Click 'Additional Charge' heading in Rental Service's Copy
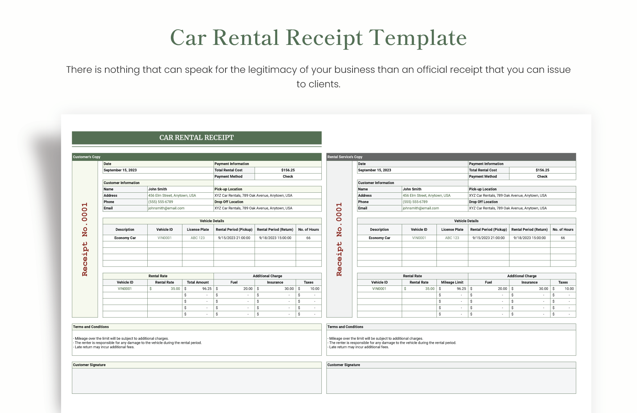Screen dimensions: 637x413 point(522,276)
